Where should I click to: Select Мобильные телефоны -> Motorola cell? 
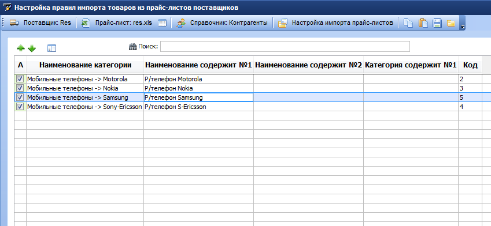tap(85, 79)
